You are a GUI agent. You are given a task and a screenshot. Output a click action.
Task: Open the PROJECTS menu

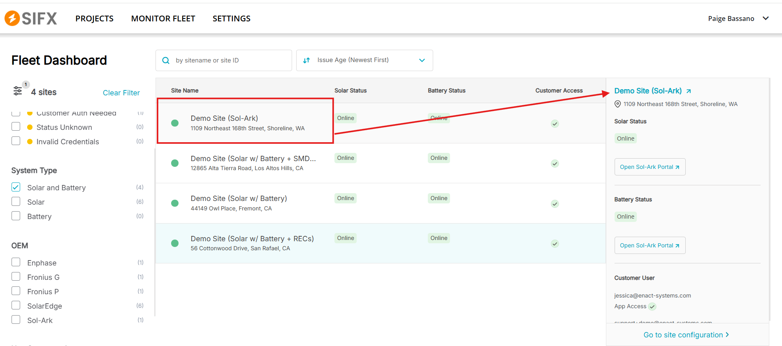tap(94, 18)
